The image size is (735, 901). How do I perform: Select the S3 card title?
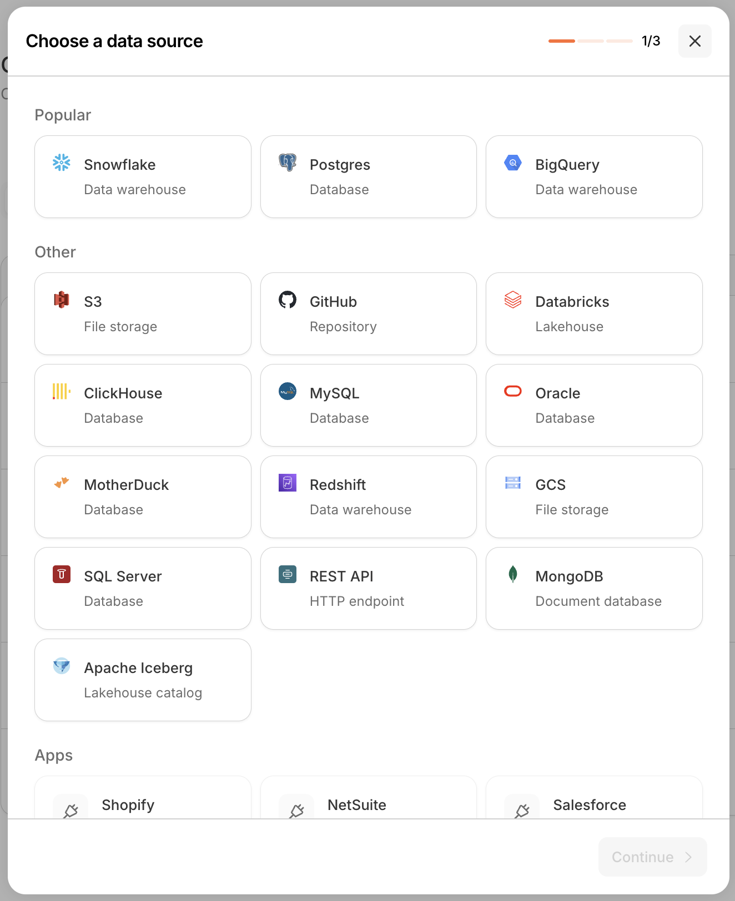[x=93, y=302]
